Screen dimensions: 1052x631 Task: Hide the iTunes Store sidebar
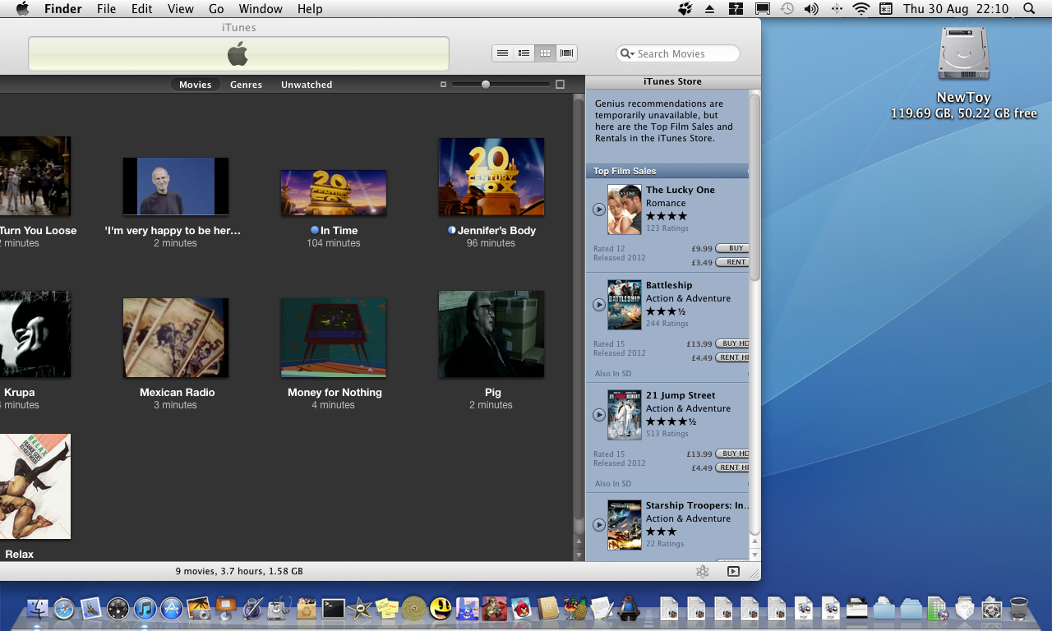734,571
